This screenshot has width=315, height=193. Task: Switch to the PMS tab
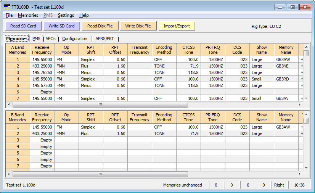[x=36, y=39]
